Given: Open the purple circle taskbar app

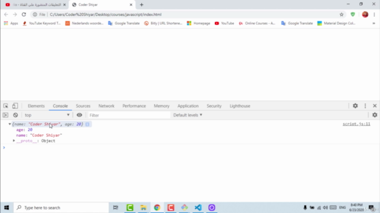Looking at the screenshot, I should point(211,208).
